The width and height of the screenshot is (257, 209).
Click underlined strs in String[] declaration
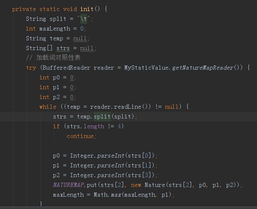[63, 48]
